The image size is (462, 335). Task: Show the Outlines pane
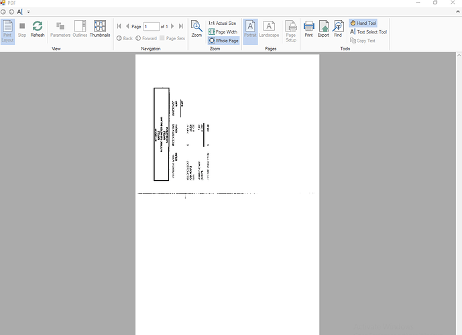click(80, 29)
